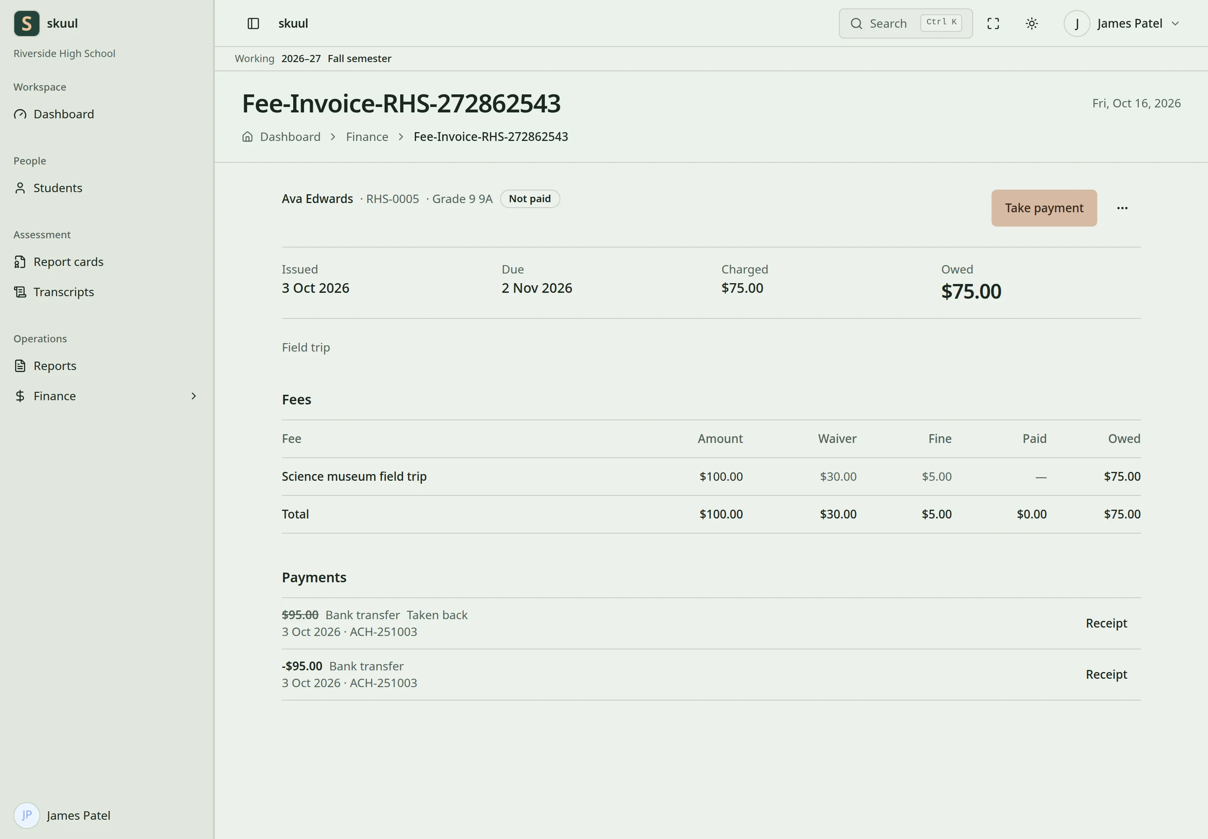Click the Students person icon
The width and height of the screenshot is (1208, 839).
[x=20, y=188]
